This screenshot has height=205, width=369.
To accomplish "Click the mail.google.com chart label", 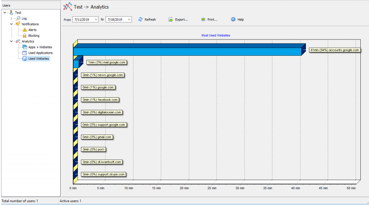I will 107,62.
